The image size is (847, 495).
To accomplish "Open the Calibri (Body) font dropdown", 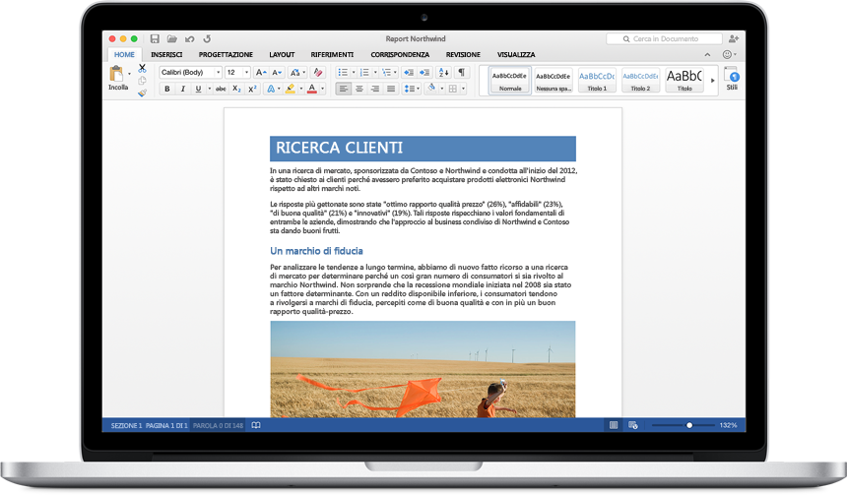I will pos(219,73).
